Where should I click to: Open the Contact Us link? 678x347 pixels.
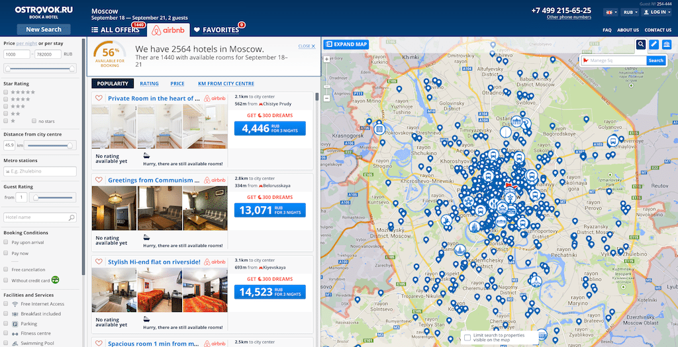(657, 30)
